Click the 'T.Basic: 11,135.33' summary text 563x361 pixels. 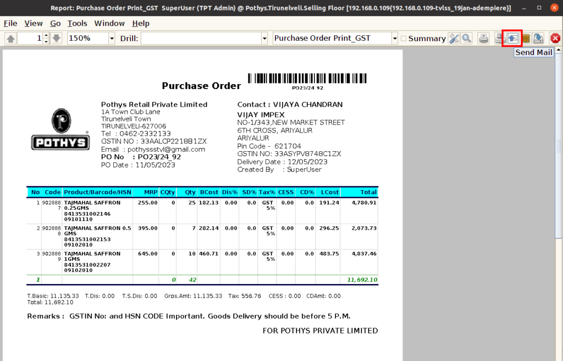pyautogui.click(x=53, y=296)
